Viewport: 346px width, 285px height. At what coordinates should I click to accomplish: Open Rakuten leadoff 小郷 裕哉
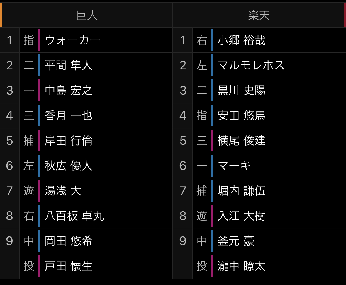point(242,40)
